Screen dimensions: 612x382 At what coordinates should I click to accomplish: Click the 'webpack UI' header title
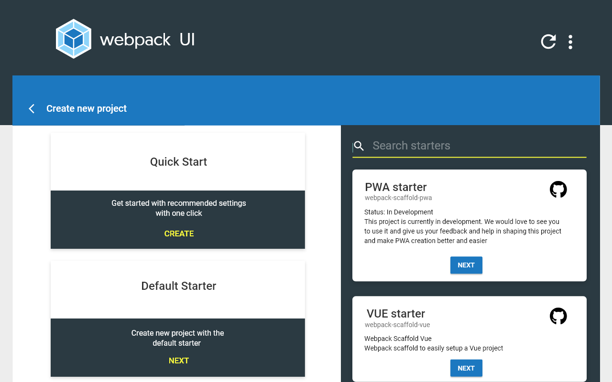147,40
